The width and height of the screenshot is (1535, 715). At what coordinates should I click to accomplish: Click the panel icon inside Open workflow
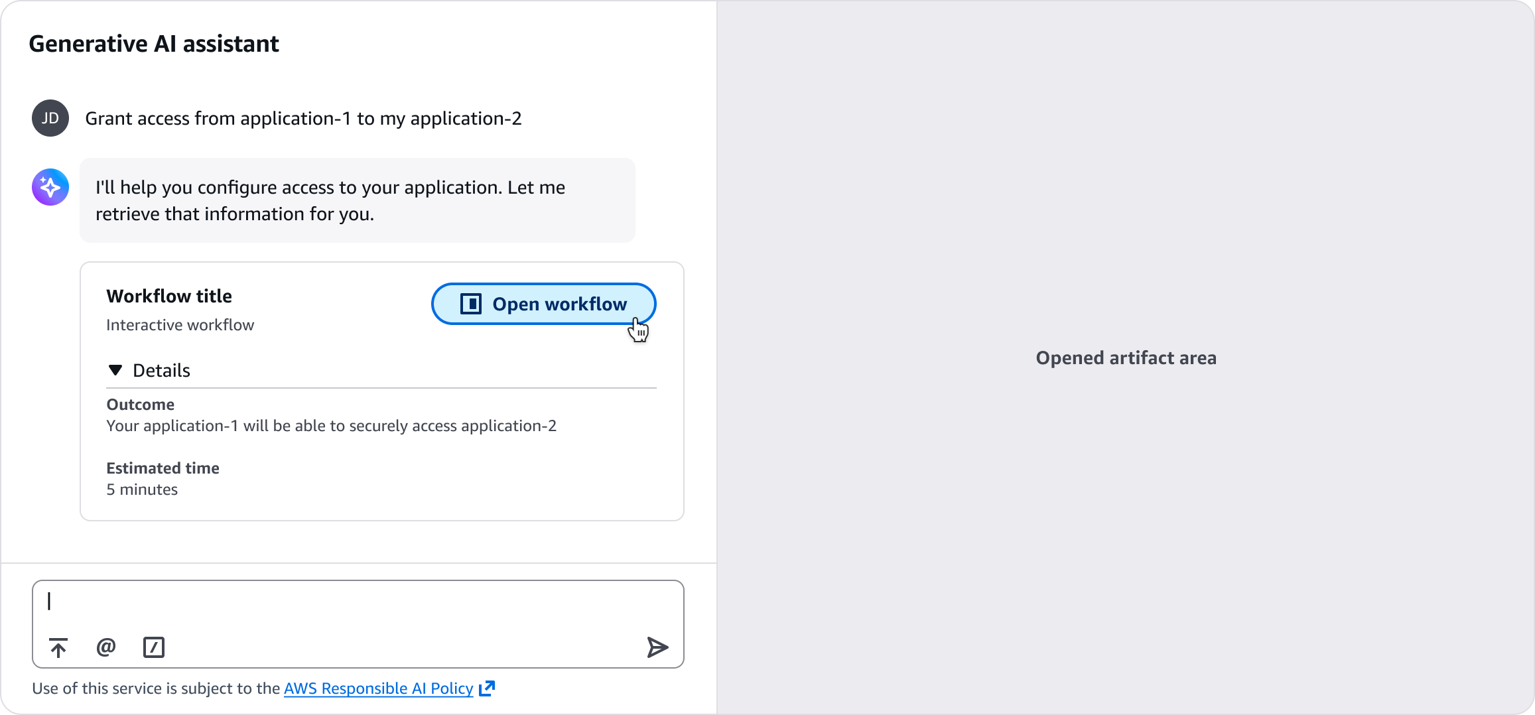click(471, 304)
